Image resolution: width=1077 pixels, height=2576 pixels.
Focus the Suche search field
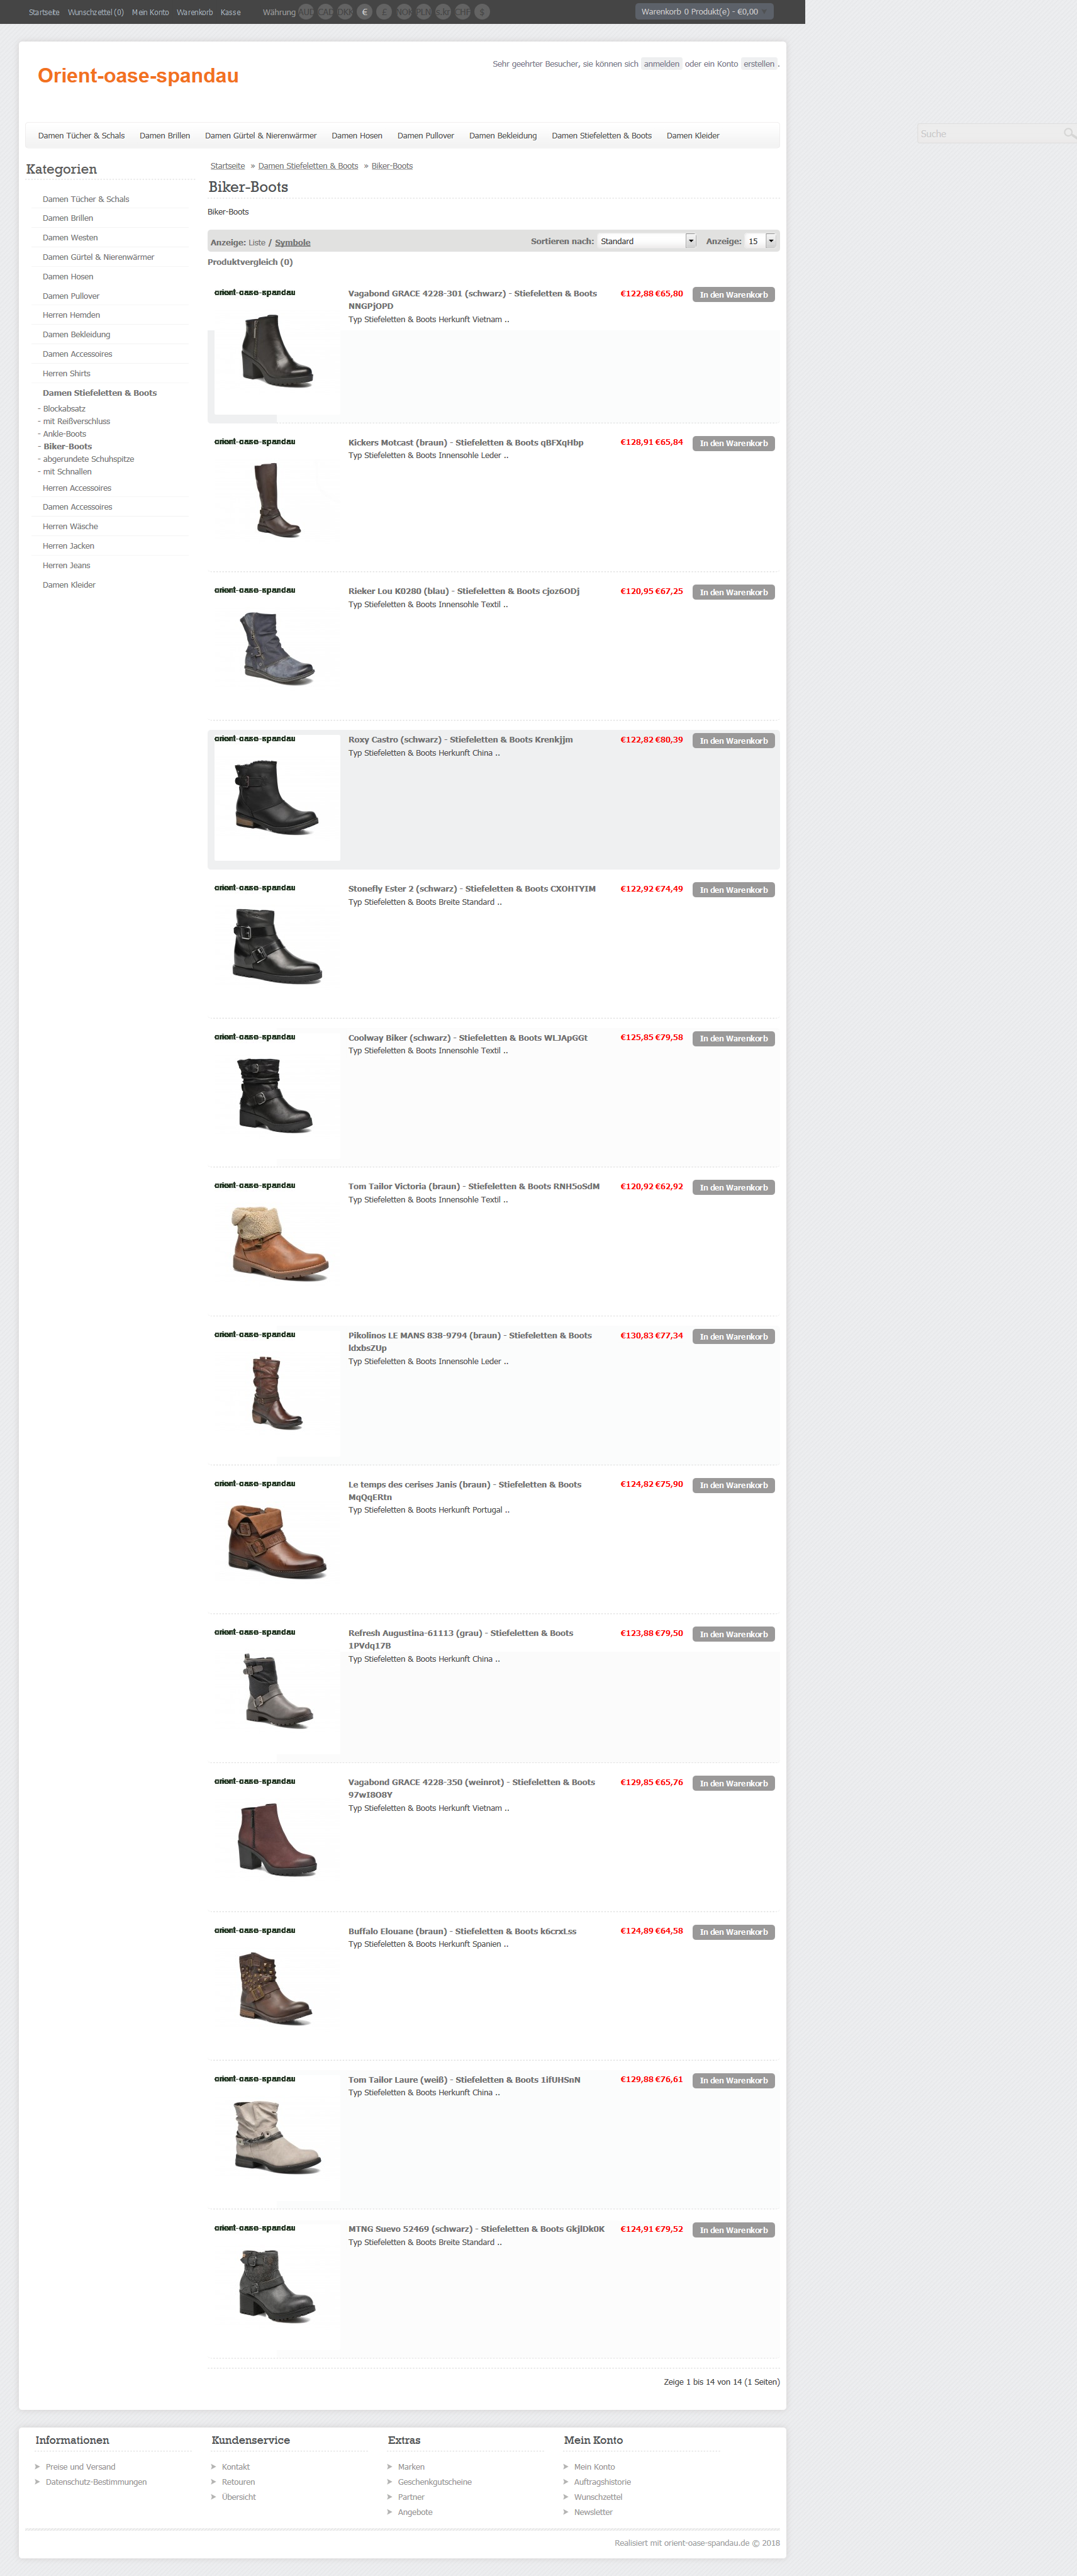(x=991, y=133)
